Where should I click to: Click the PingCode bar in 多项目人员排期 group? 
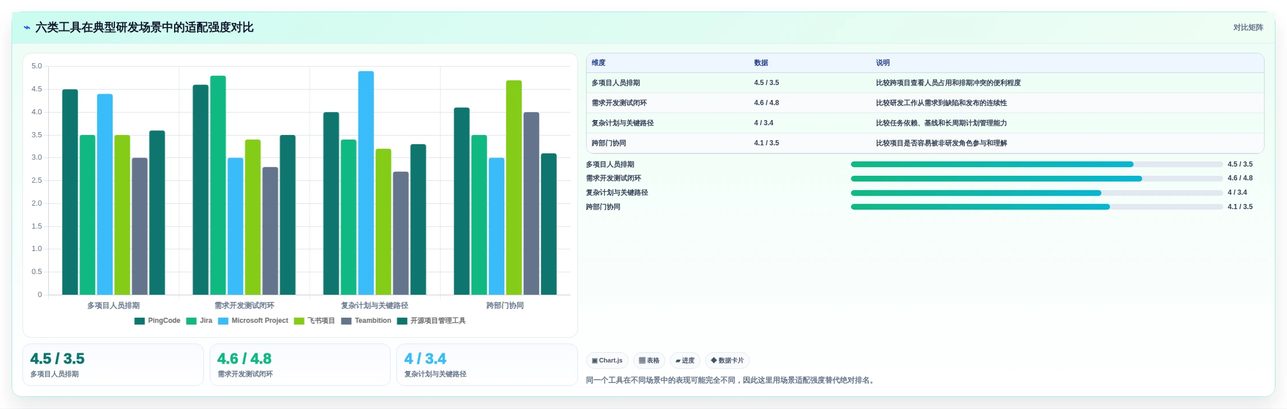click(70, 192)
